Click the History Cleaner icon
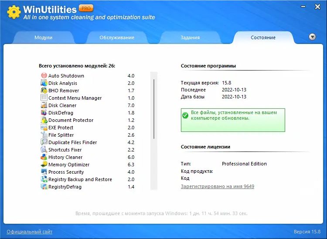The image size is (327, 239). pos(44,157)
